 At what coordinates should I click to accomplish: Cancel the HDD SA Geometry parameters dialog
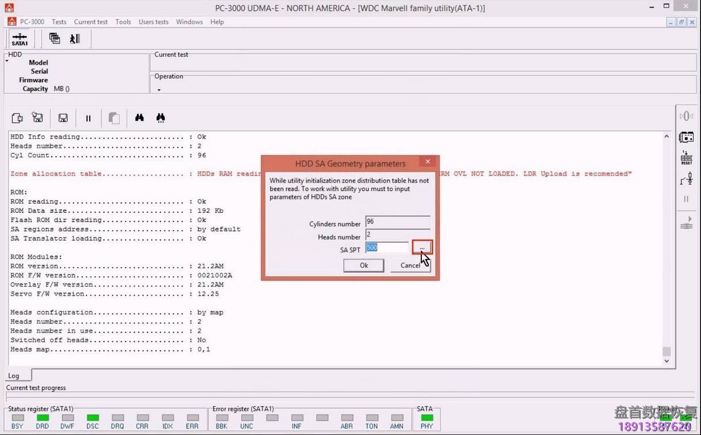(410, 265)
